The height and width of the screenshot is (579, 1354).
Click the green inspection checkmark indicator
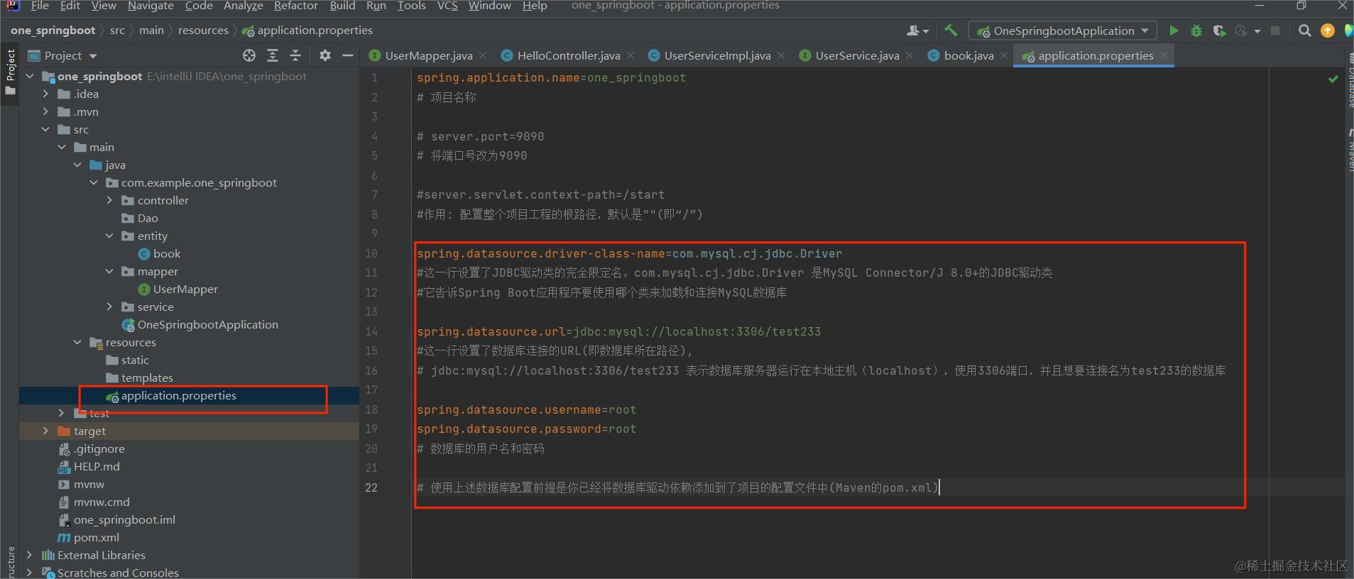tap(1333, 79)
